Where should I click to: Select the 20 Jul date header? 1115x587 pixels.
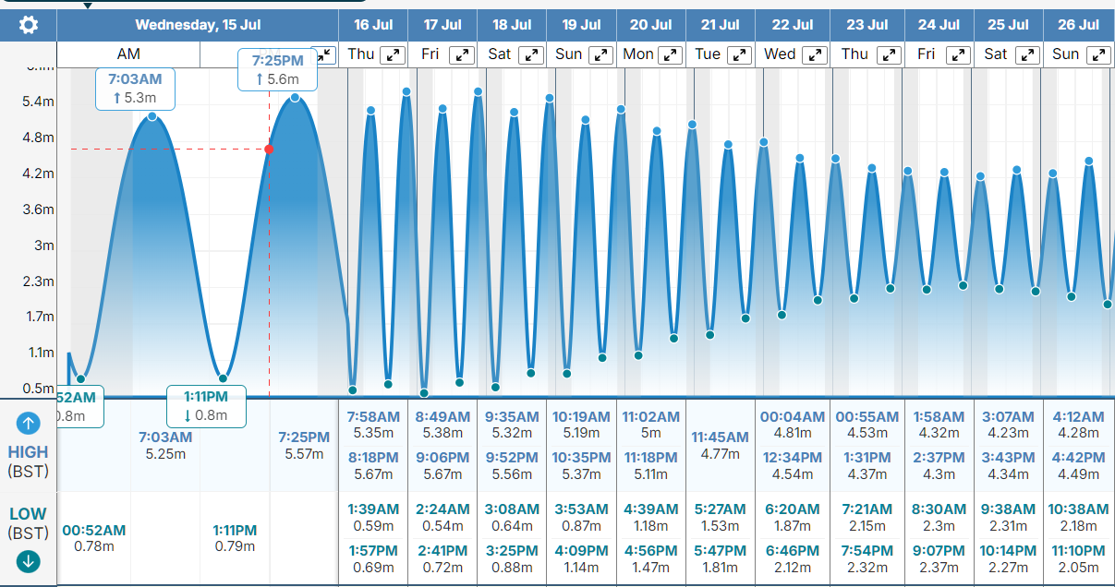[650, 25]
